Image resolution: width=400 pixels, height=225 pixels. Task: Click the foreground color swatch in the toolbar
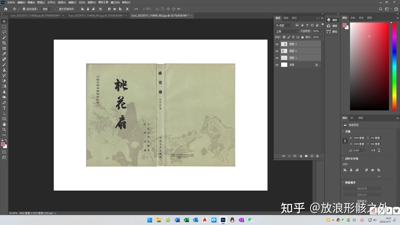click(x=3, y=144)
